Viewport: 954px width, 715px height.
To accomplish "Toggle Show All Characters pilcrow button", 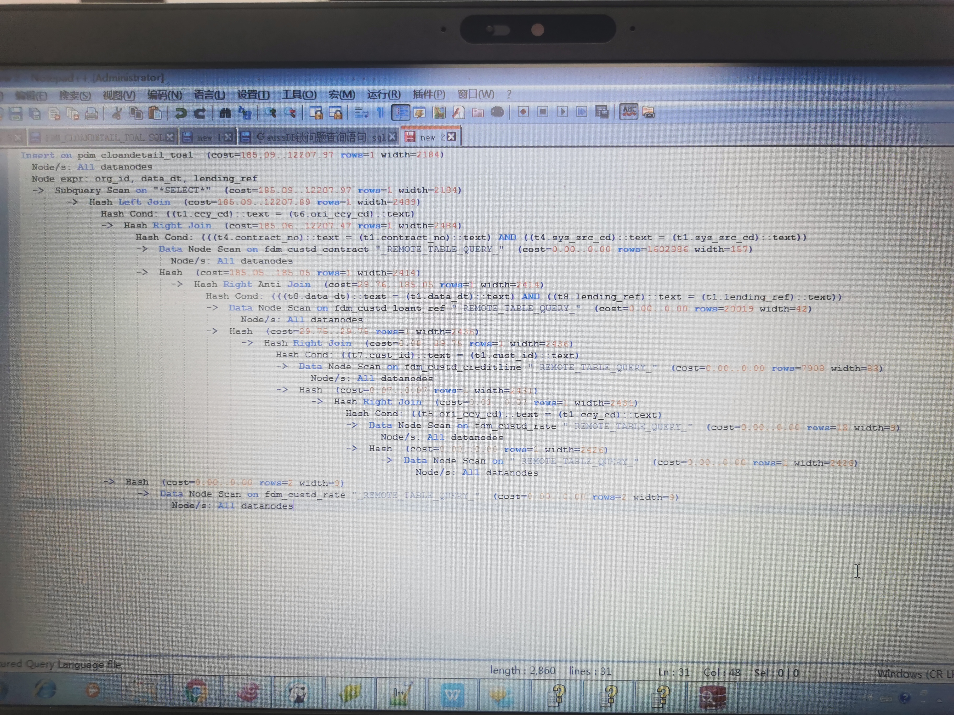I will pyautogui.click(x=381, y=113).
